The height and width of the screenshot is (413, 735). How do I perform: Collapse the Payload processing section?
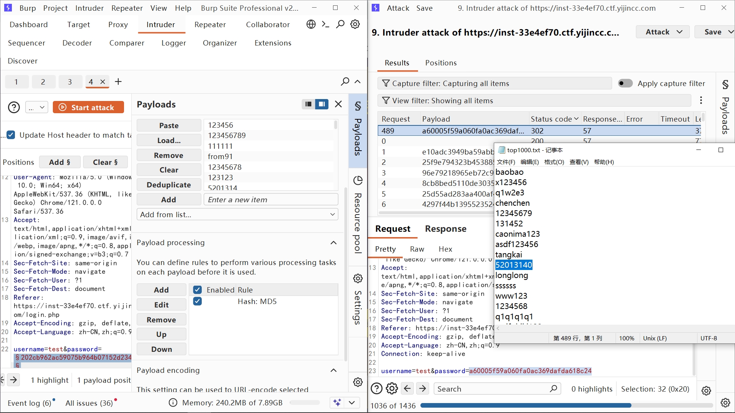tap(333, 242)
